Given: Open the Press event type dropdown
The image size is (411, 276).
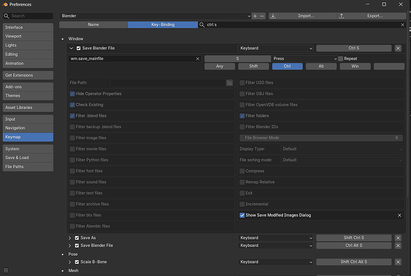Looking at the screenshot, I should 304,59.
